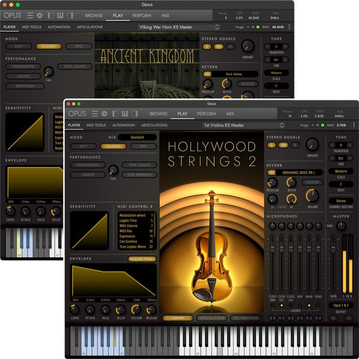The image size is (359, 359).
Task: Open the three-dot options menu in Ancient Kingdom window
Action: 289,27
